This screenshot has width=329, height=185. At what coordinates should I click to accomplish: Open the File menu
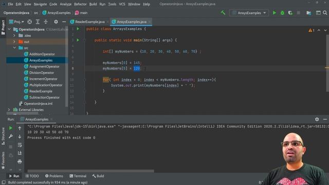[10, 4]
